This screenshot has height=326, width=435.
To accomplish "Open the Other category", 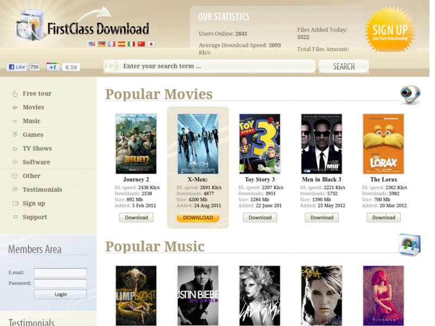I will 32,176.
